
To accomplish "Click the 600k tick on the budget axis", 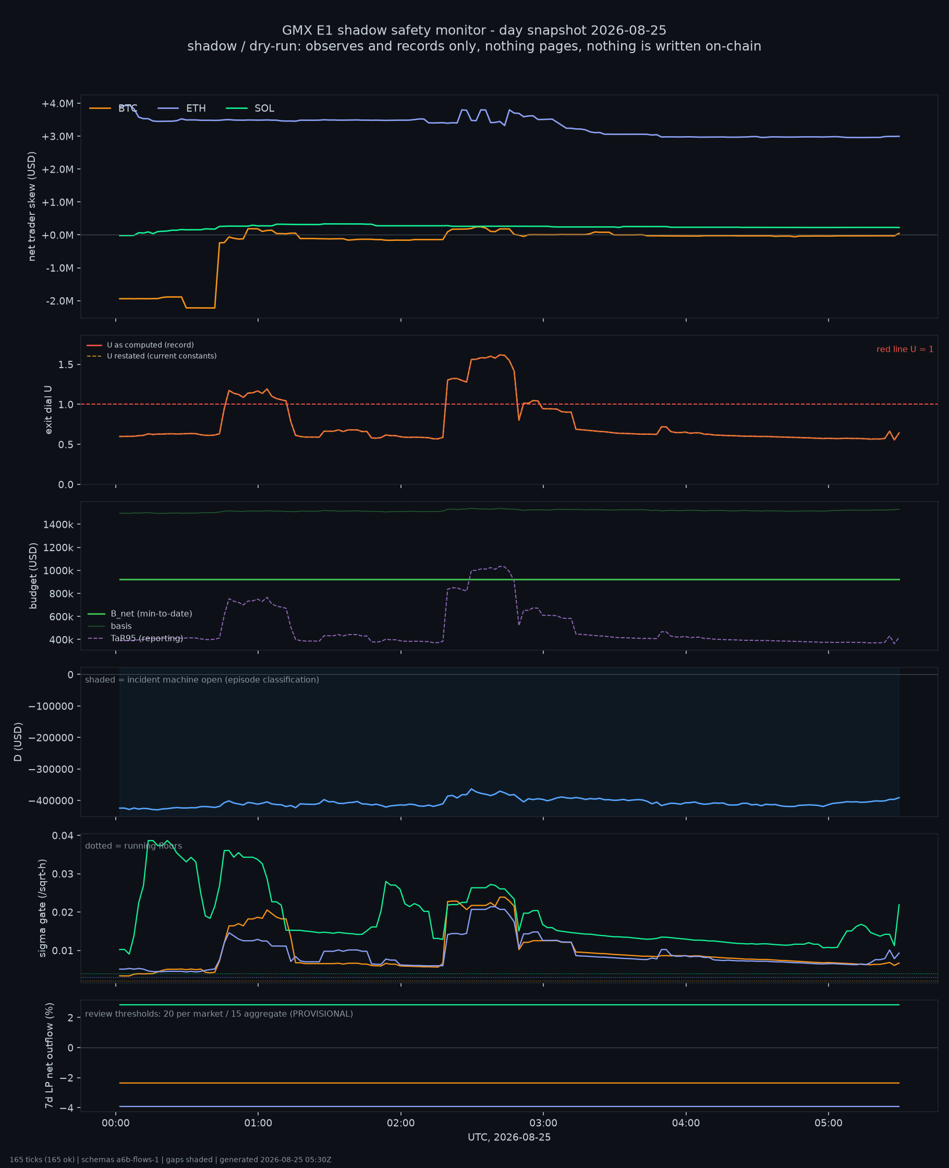I will pyautogui.click(x=60, y=617).
